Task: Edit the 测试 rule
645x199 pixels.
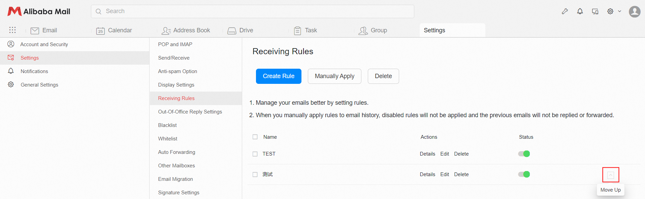Action: (445, 174)
